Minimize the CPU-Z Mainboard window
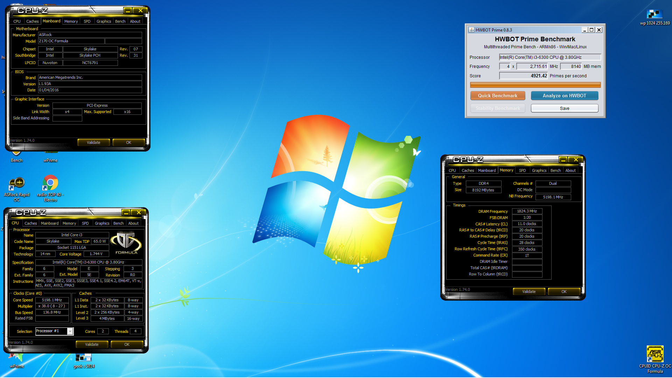Viewport: 672px width, 378px height. tap(128, 10)
